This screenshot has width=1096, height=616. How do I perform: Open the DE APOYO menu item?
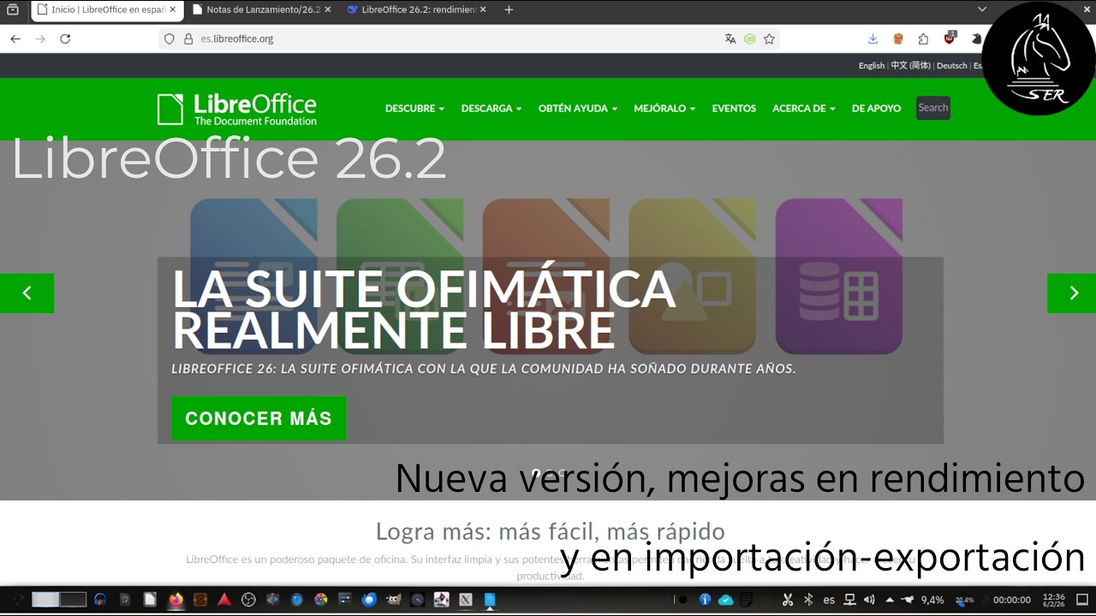pyautogui.click(x=876, y=109)
